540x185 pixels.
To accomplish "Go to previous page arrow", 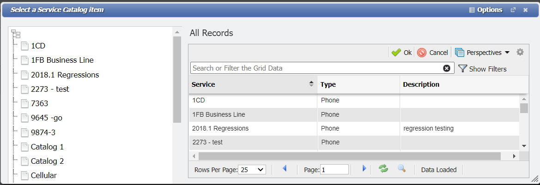I will tap(285, 169).
